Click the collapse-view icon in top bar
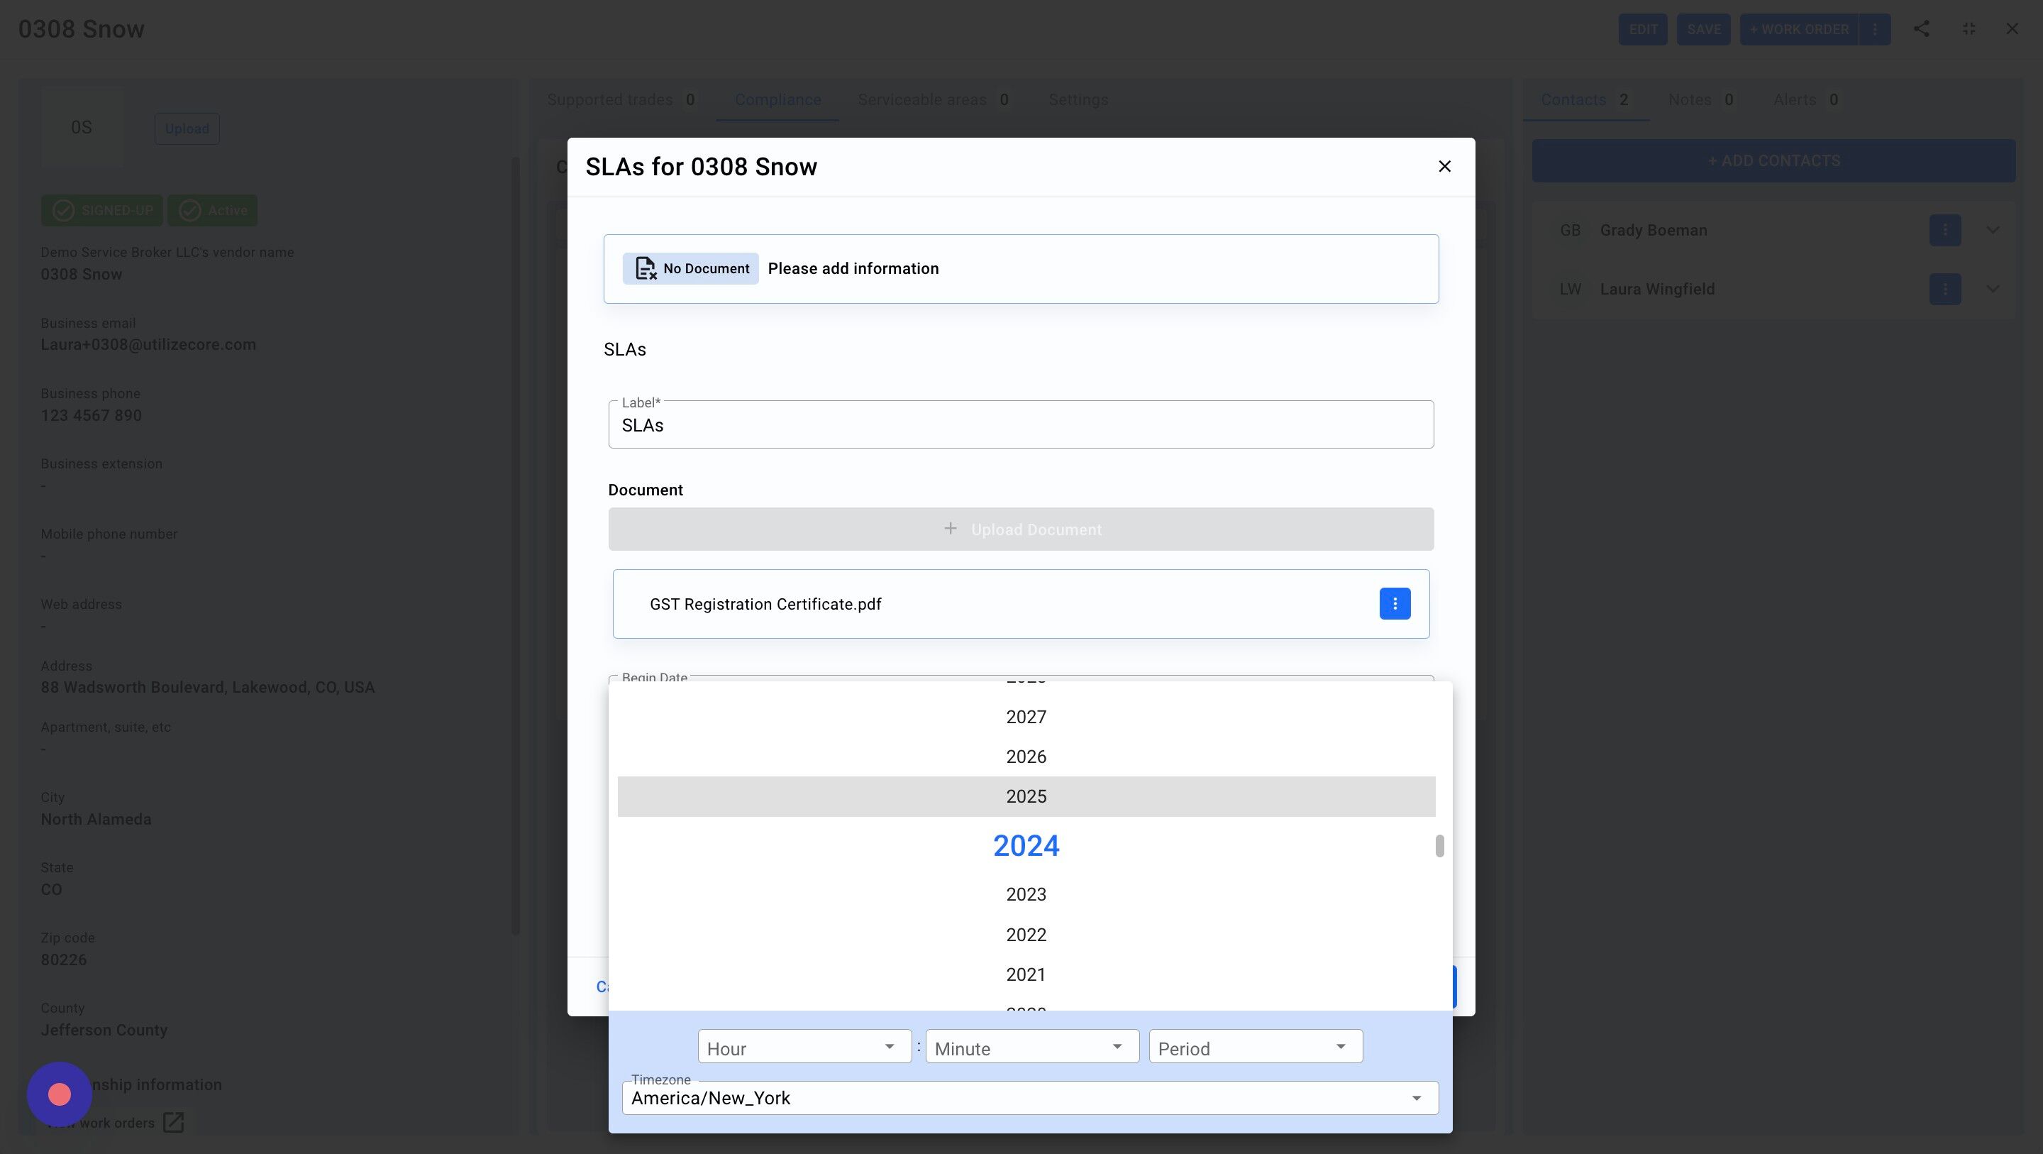This screenshot has height=1154, width=2043. coord(1969,29)
